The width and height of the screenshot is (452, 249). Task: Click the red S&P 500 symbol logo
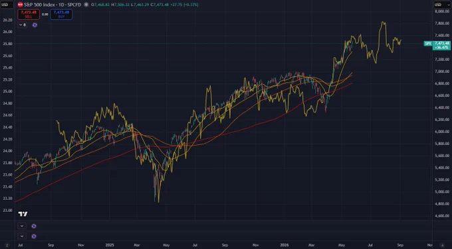click(20, 5)
